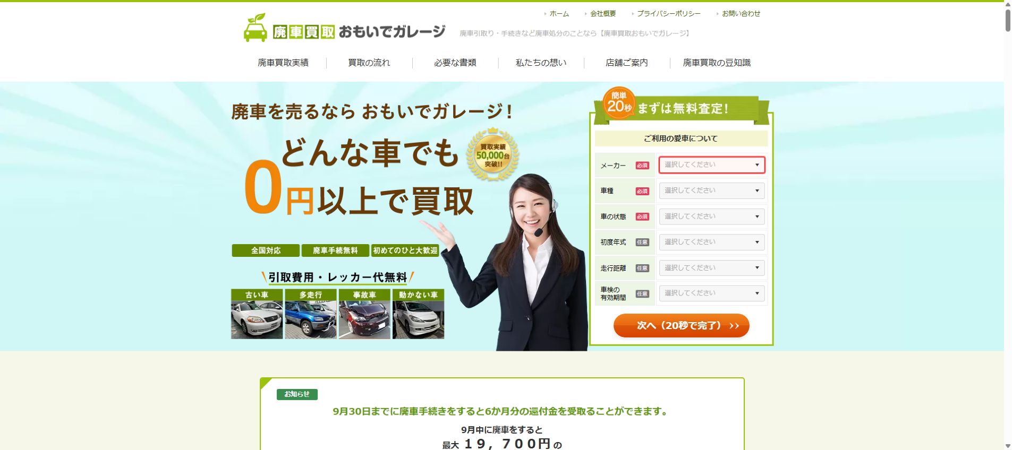The width and height of the screenshot is (1012, 450).
Task: Click the 廃車買取 おもいでガレージ logo text
Action: coord(359,32)
